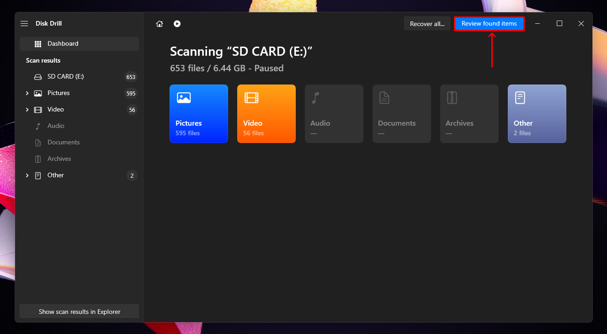Select SD CARD (E:) in scan results
This screenshot has height=334, width=607.
[x=65, y=77]
